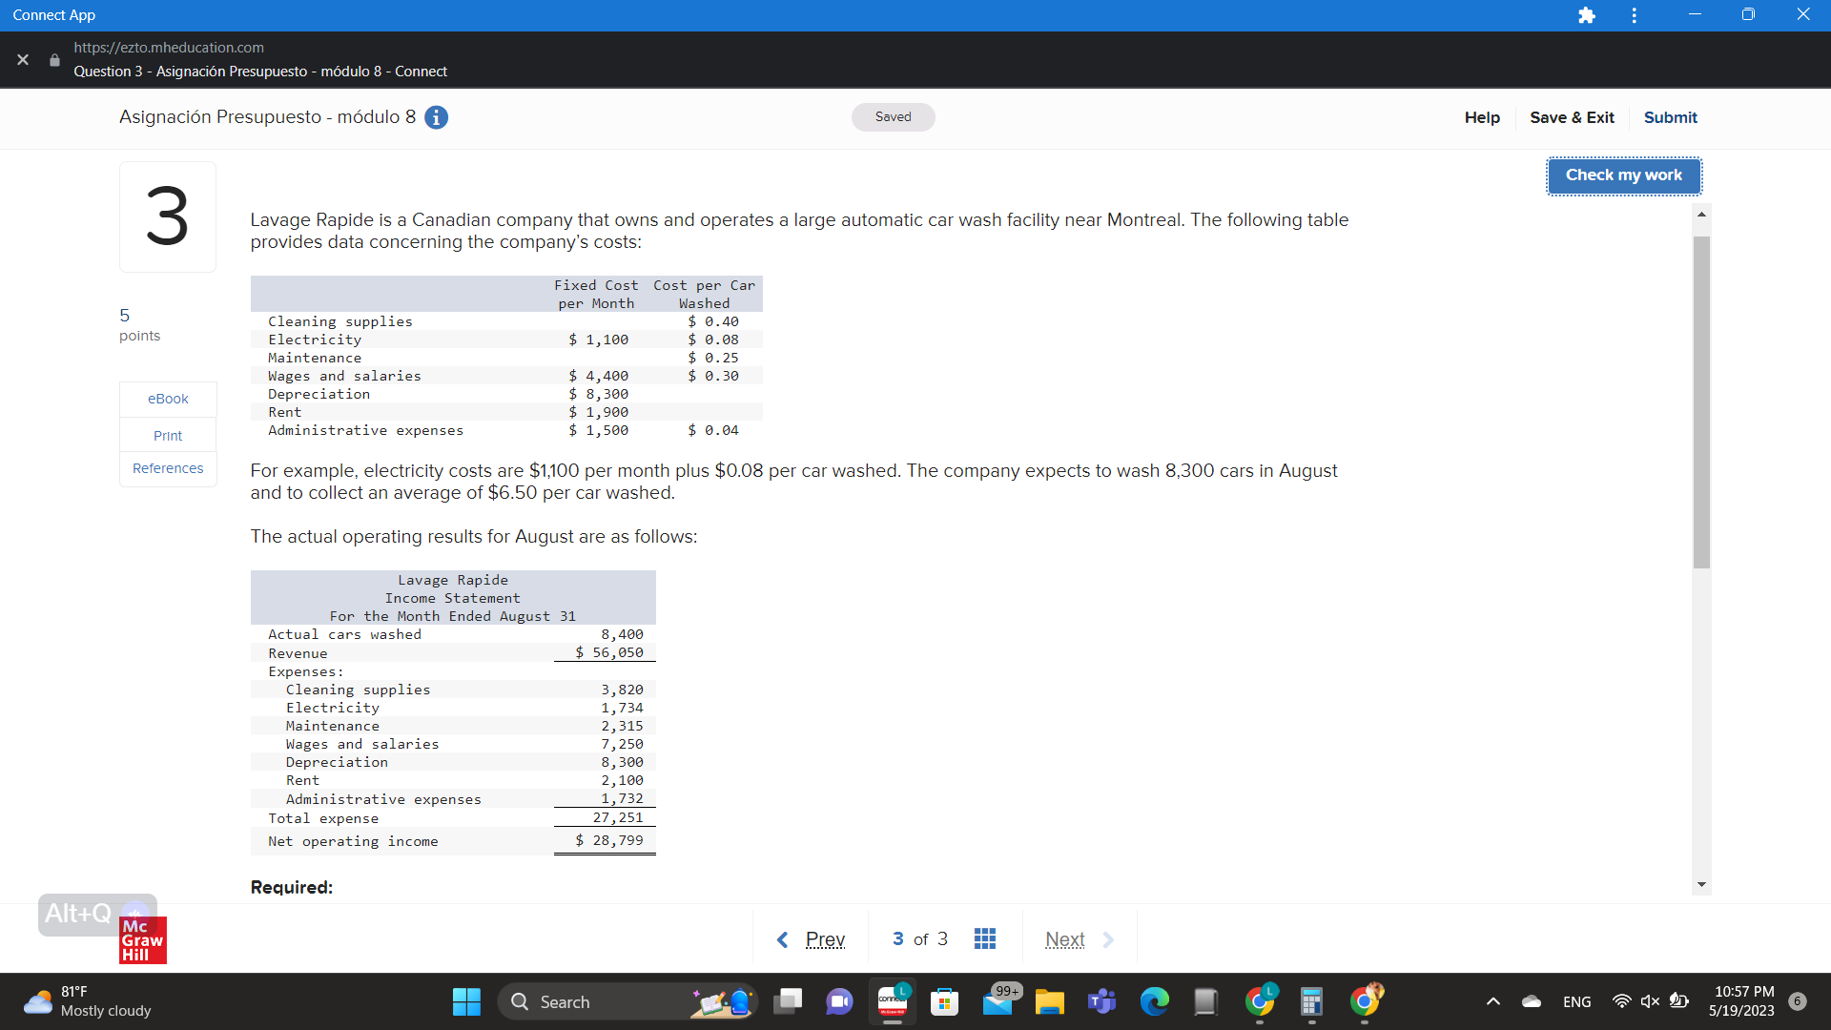Open Calculator from the taskbar
Viewport: 1831px width, 1030px height.
click(x=1311, y=1001)
